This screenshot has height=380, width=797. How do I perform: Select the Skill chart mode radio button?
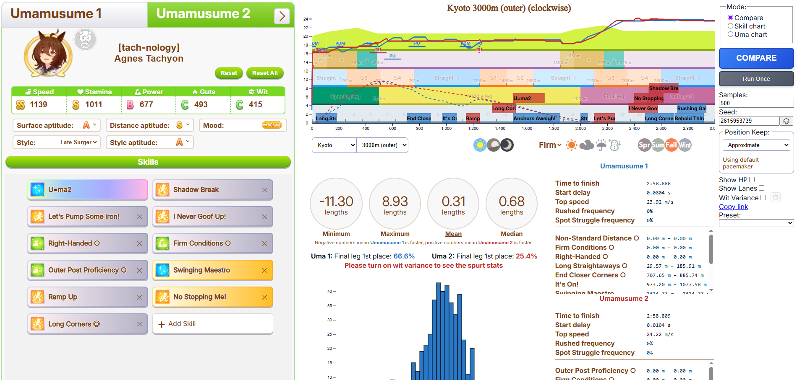click(731, 26)
